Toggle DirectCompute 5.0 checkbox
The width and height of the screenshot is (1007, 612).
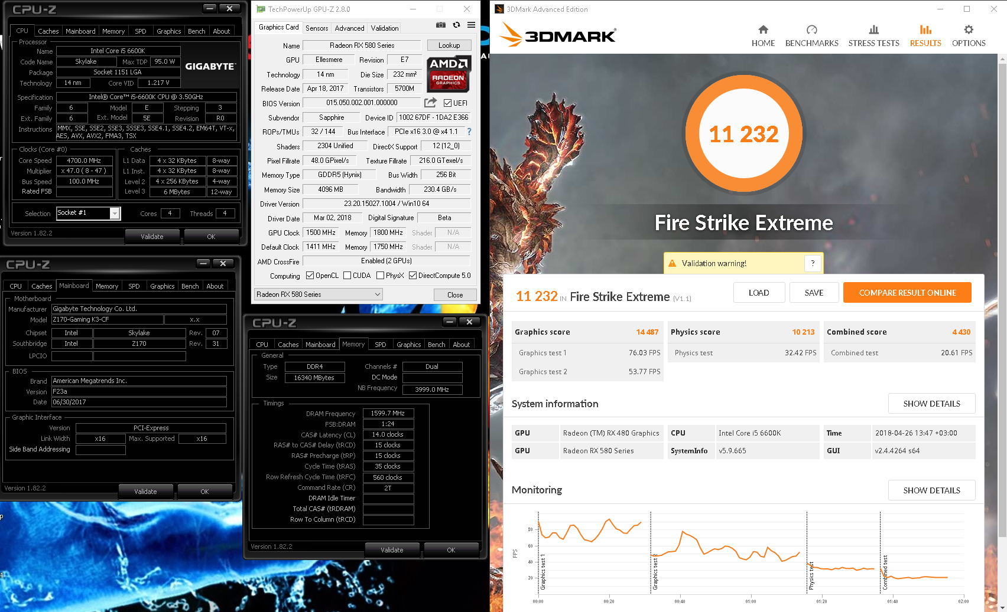pos(412,276)
